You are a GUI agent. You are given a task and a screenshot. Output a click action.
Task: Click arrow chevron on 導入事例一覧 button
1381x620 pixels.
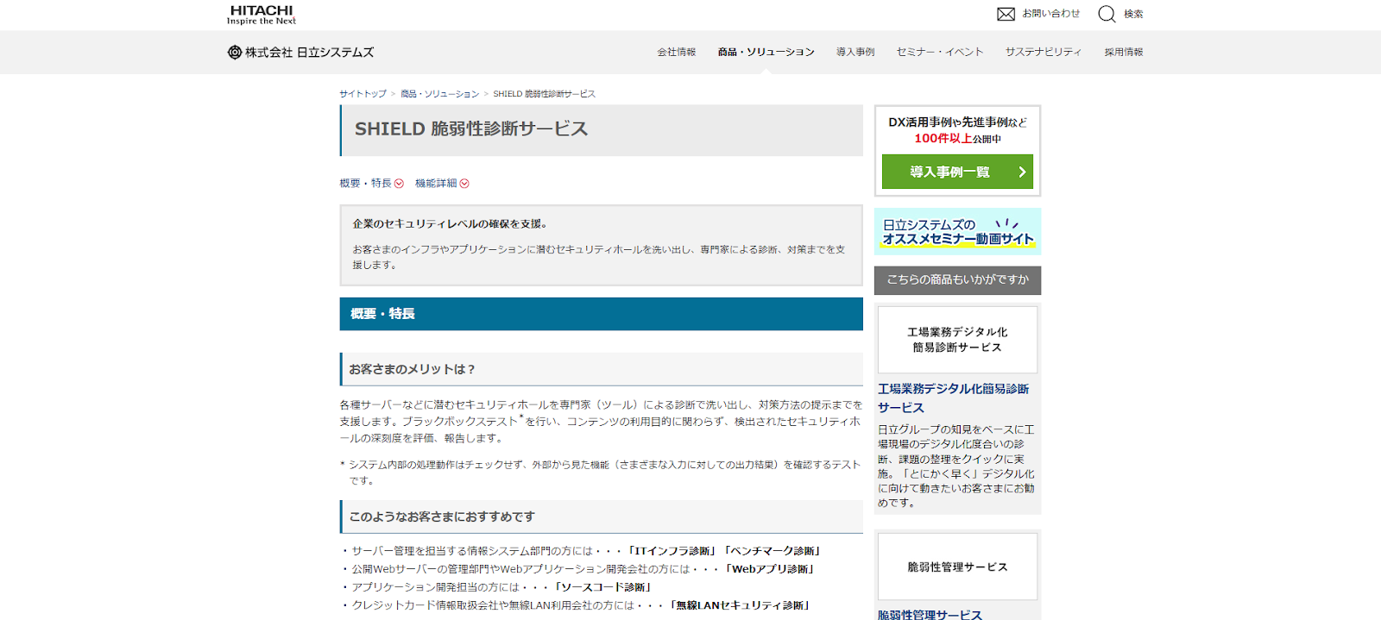point(1022,172)
